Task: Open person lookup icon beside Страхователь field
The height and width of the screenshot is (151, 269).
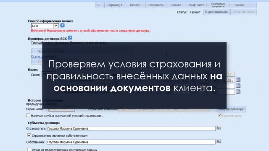Action: 219,128
